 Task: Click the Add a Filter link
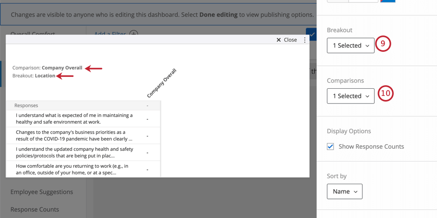[110, 33]
